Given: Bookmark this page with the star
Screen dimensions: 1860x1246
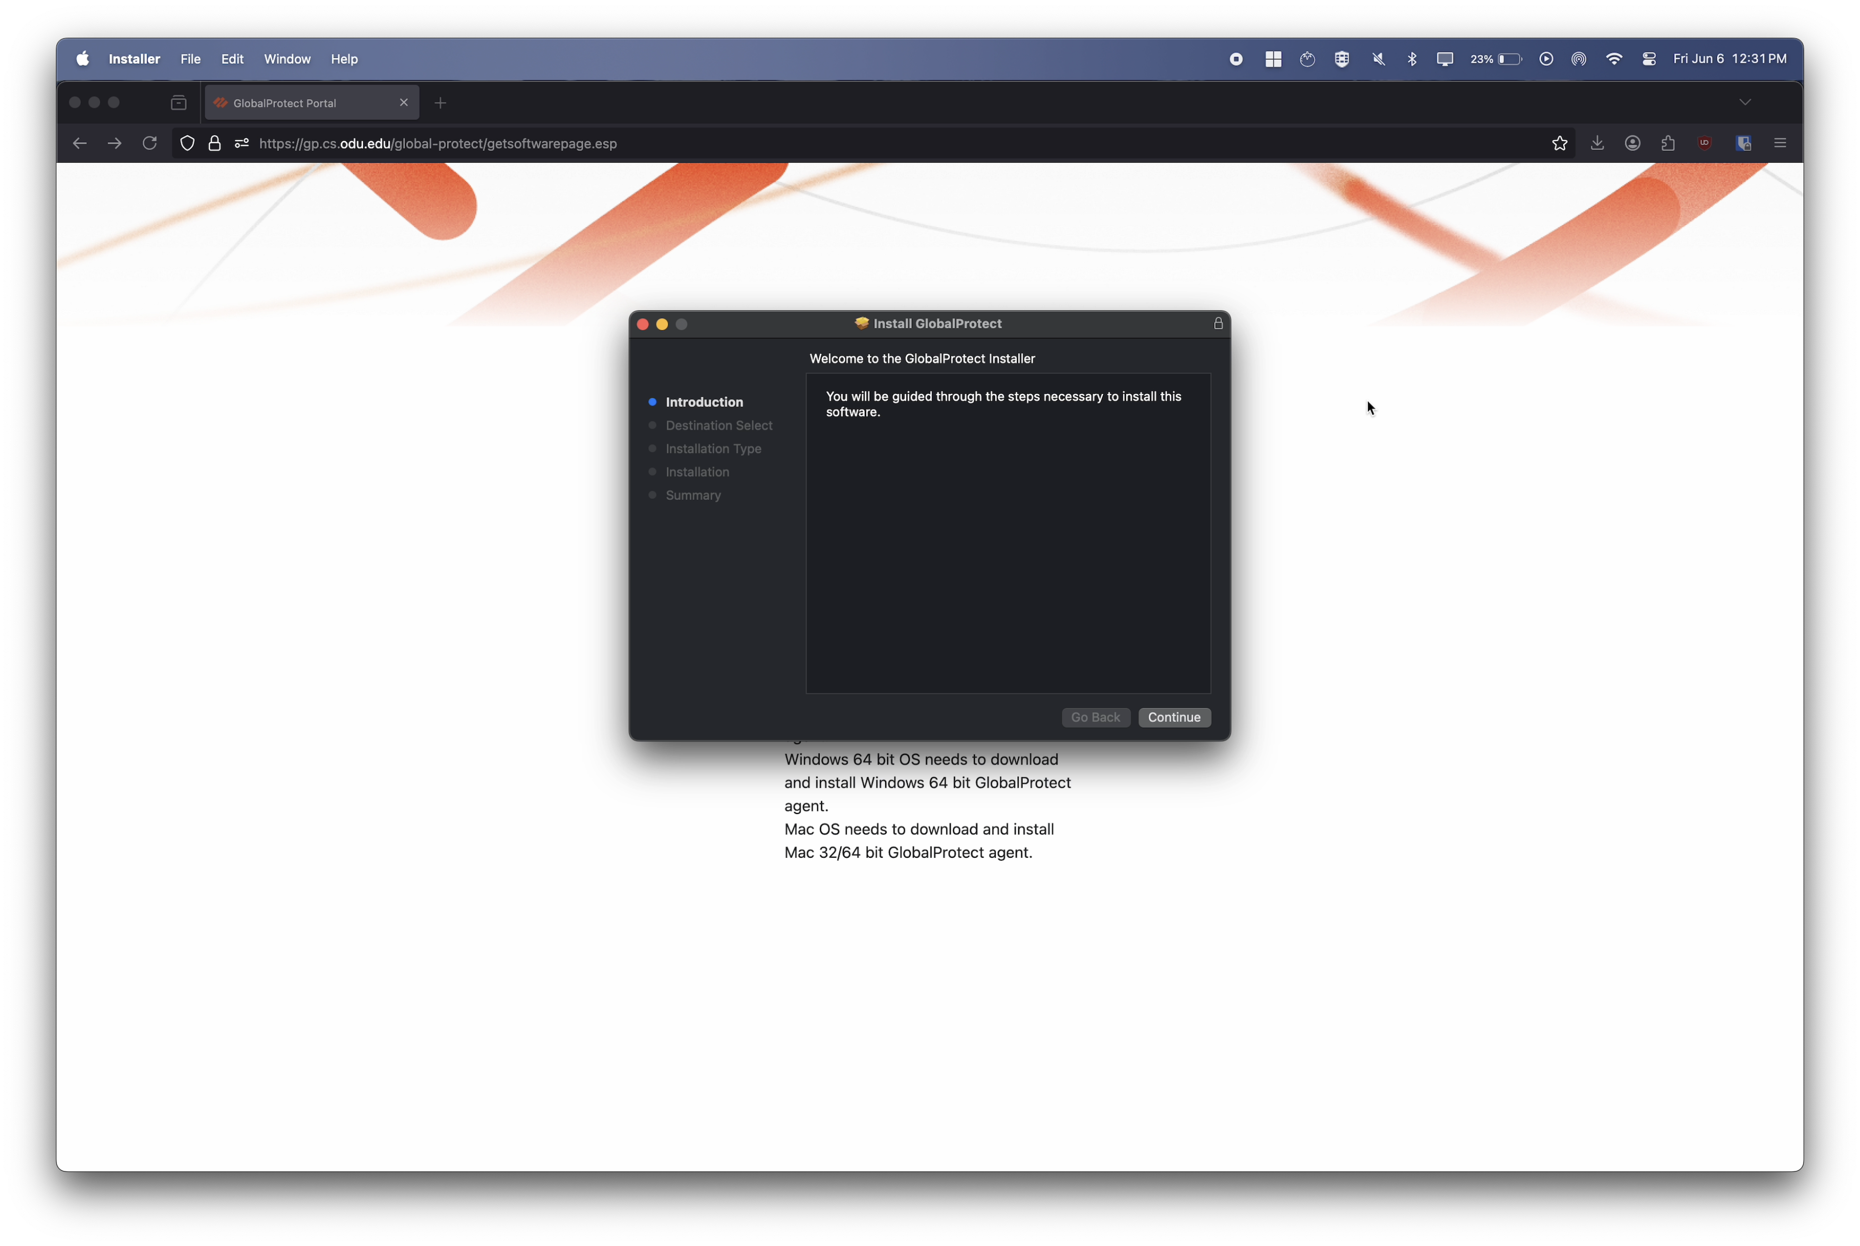Looking at the screenshot, I should coord(1560,143).
